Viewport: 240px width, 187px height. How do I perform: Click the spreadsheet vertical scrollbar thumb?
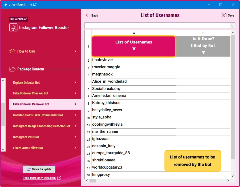tap(233, 97)
